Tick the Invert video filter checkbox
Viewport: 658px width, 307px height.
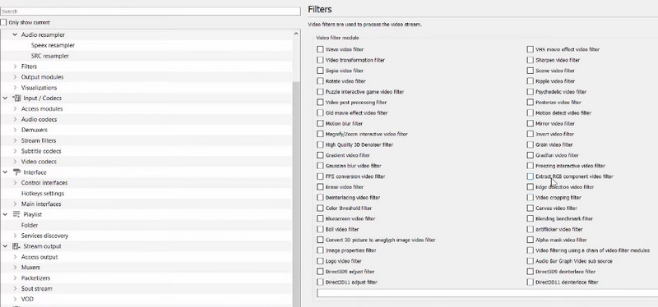[x=531, y=134]
